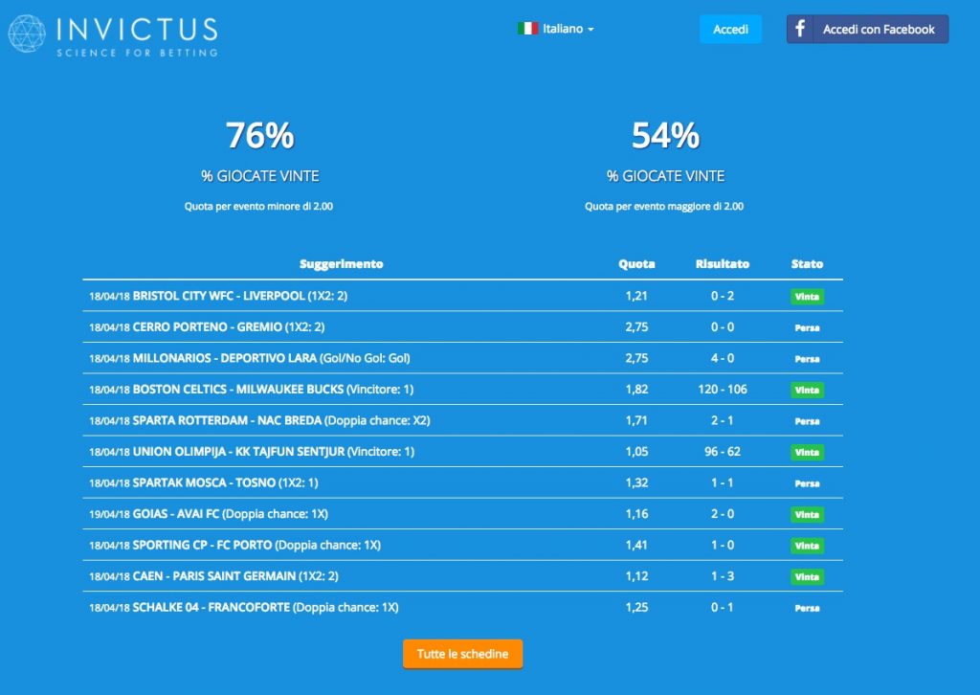Select the Millonarios - Deportivo Lara row
Viewport: 980px width, 695px height.
pos(462,358)
